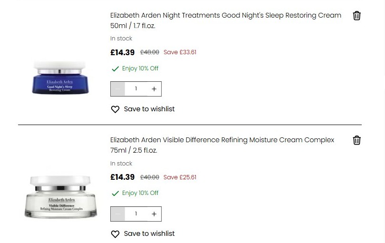Click the 'Save £25.61' discount text

180,177
